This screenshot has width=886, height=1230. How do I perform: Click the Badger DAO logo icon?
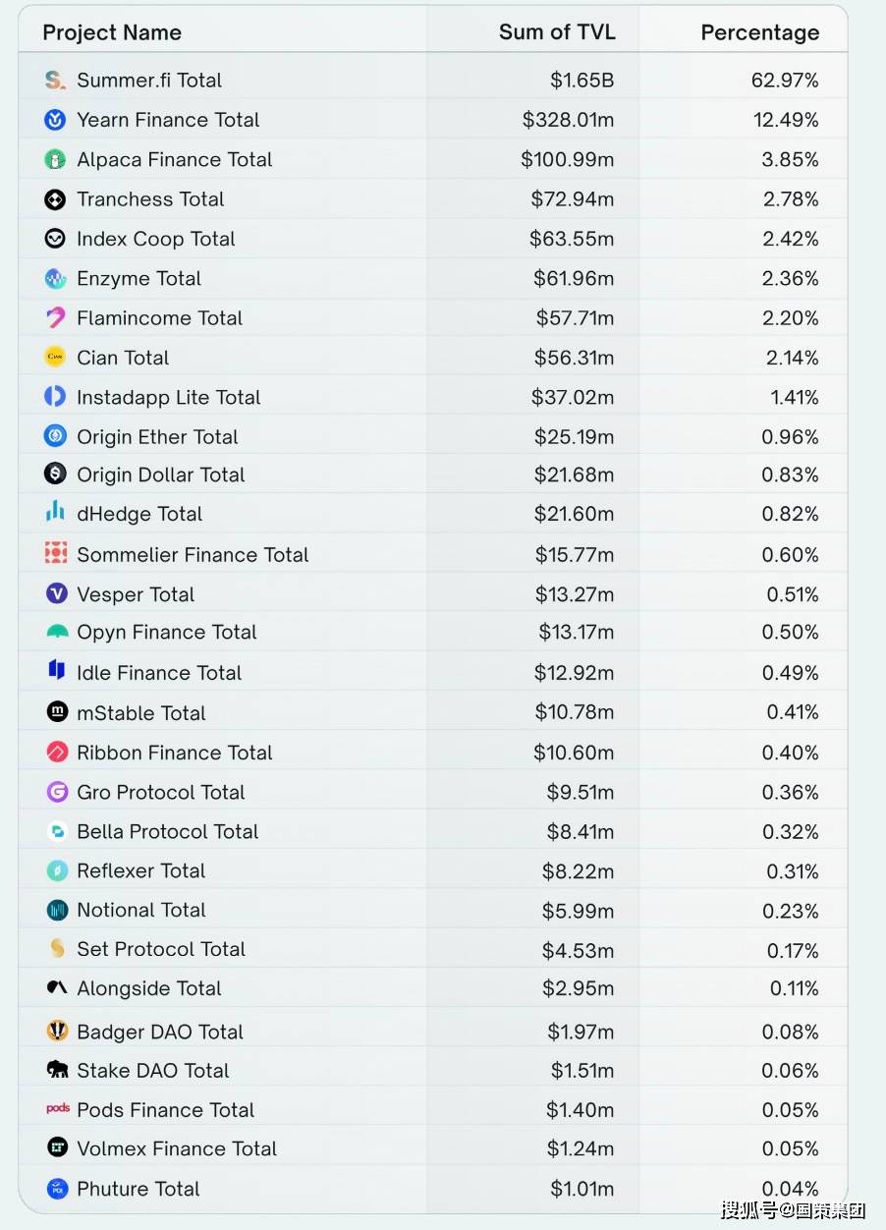point(57,1031)
